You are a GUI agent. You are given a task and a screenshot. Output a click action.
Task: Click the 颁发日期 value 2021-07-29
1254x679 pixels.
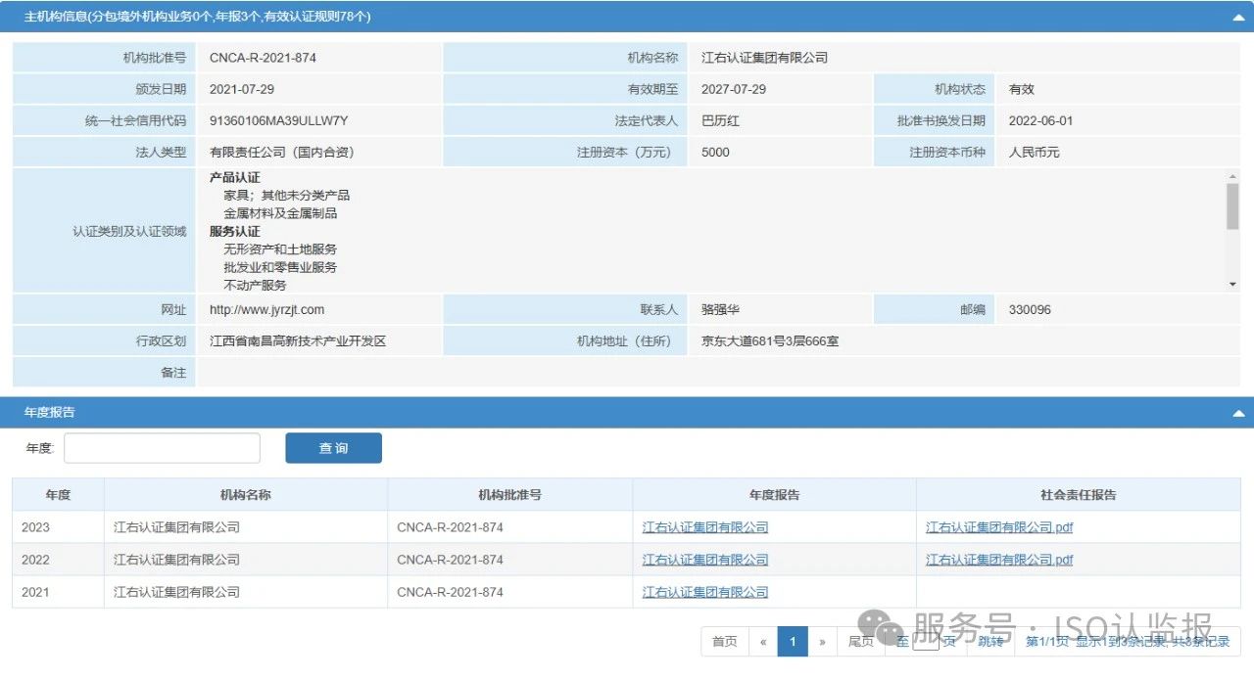pyautogui.click(x=242, y=89)
